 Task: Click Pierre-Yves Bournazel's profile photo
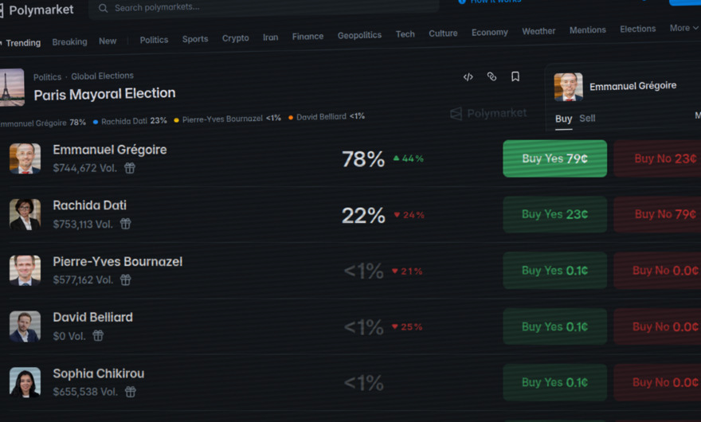click(x=25, y=270)
